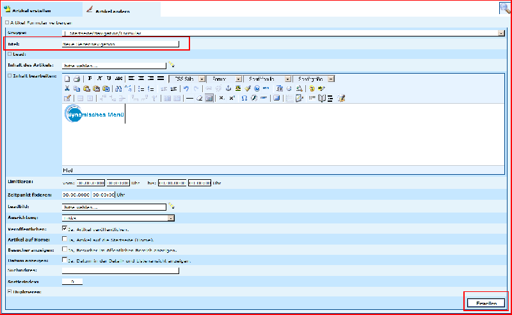This screenshot has width=512, height=315.
Task: Collapse the 'Artikel Formular verbergen' section
Action: 7,22
